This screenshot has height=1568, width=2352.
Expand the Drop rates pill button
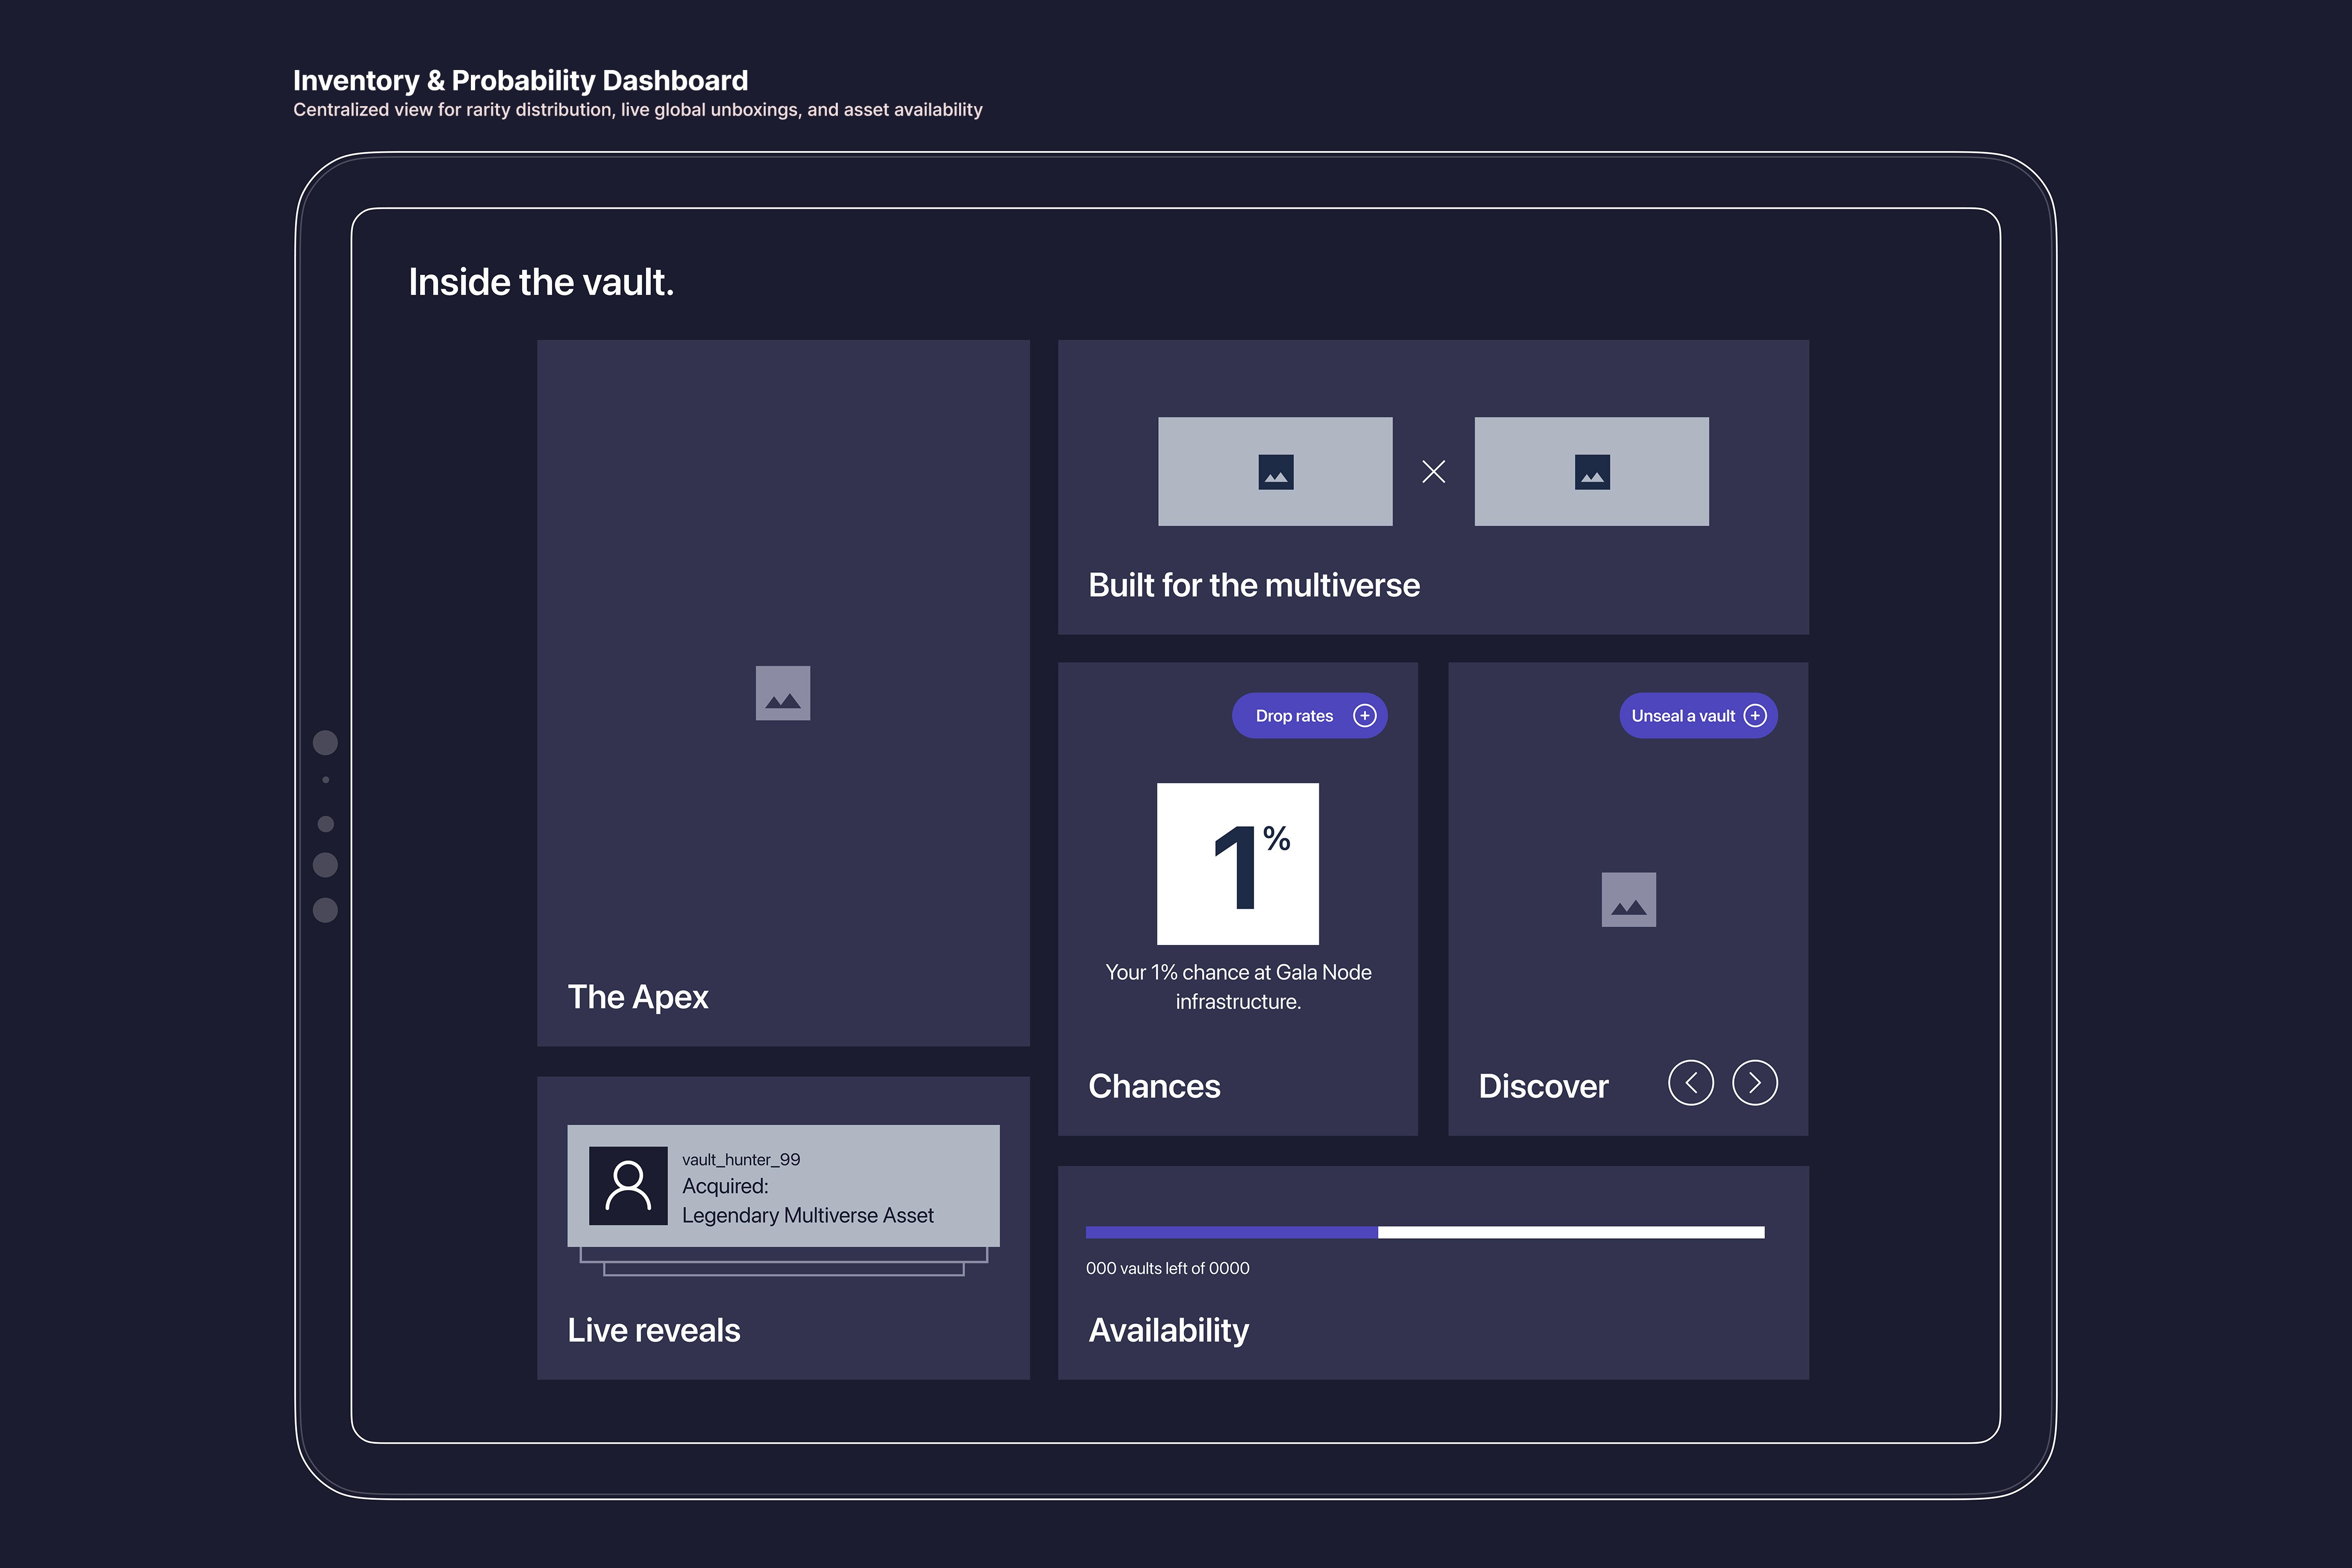click(1300, 716)
